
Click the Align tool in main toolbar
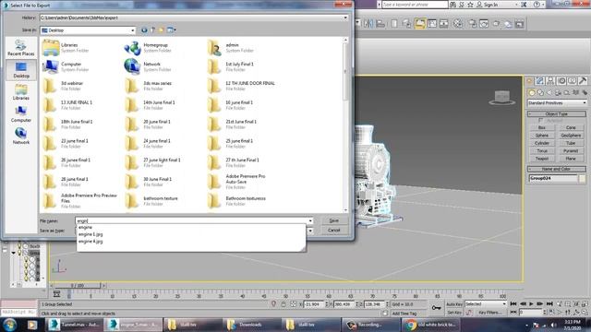click(380, 24)
